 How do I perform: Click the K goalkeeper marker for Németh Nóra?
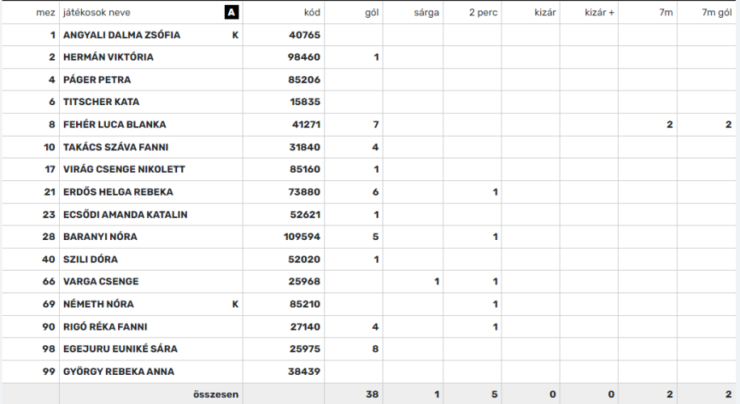coord(235,304)
